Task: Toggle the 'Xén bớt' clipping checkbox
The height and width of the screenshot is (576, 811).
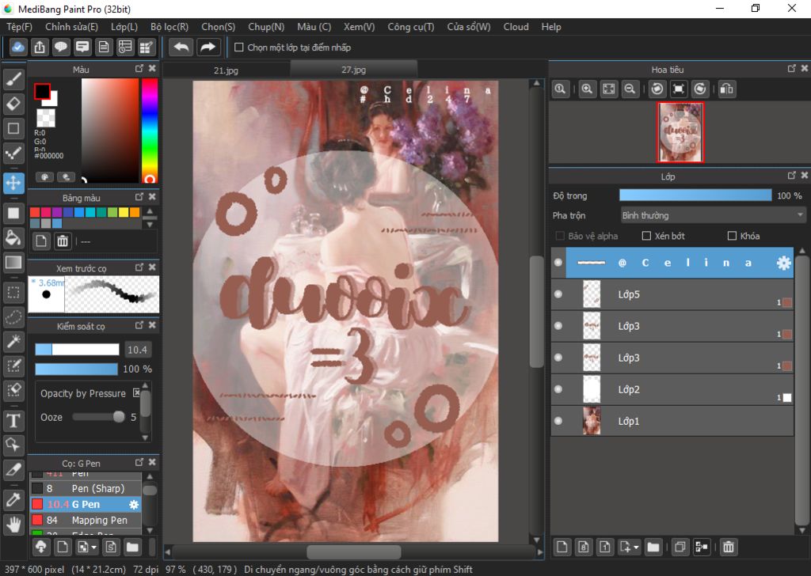Action: [x=646, y=236]
